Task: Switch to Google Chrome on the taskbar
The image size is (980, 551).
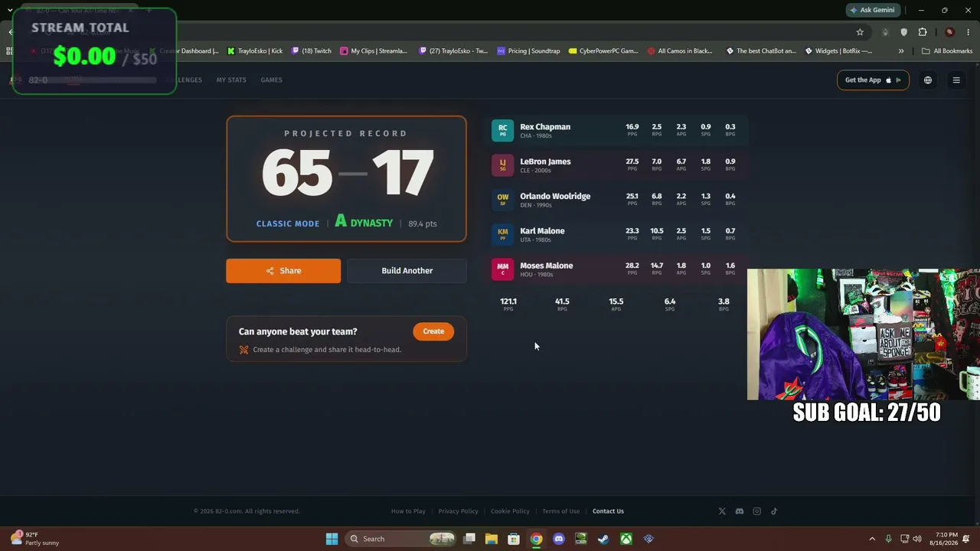Action: [537, 539]
